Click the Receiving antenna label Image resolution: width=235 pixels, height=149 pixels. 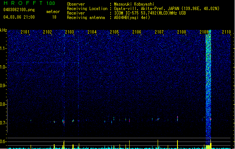pos(86,18)
